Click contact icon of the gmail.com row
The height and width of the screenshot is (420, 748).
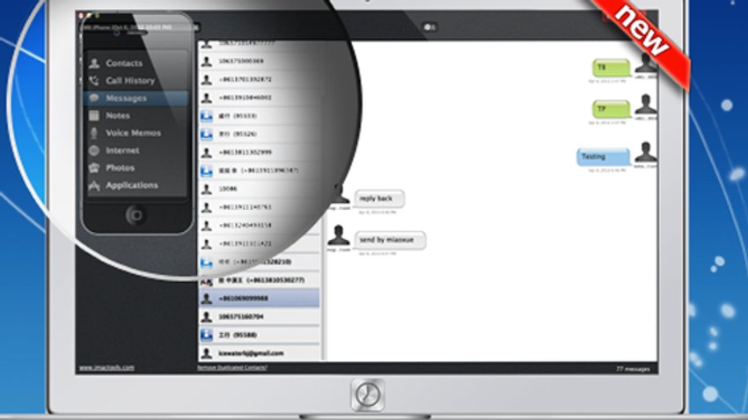pos(207,353)
